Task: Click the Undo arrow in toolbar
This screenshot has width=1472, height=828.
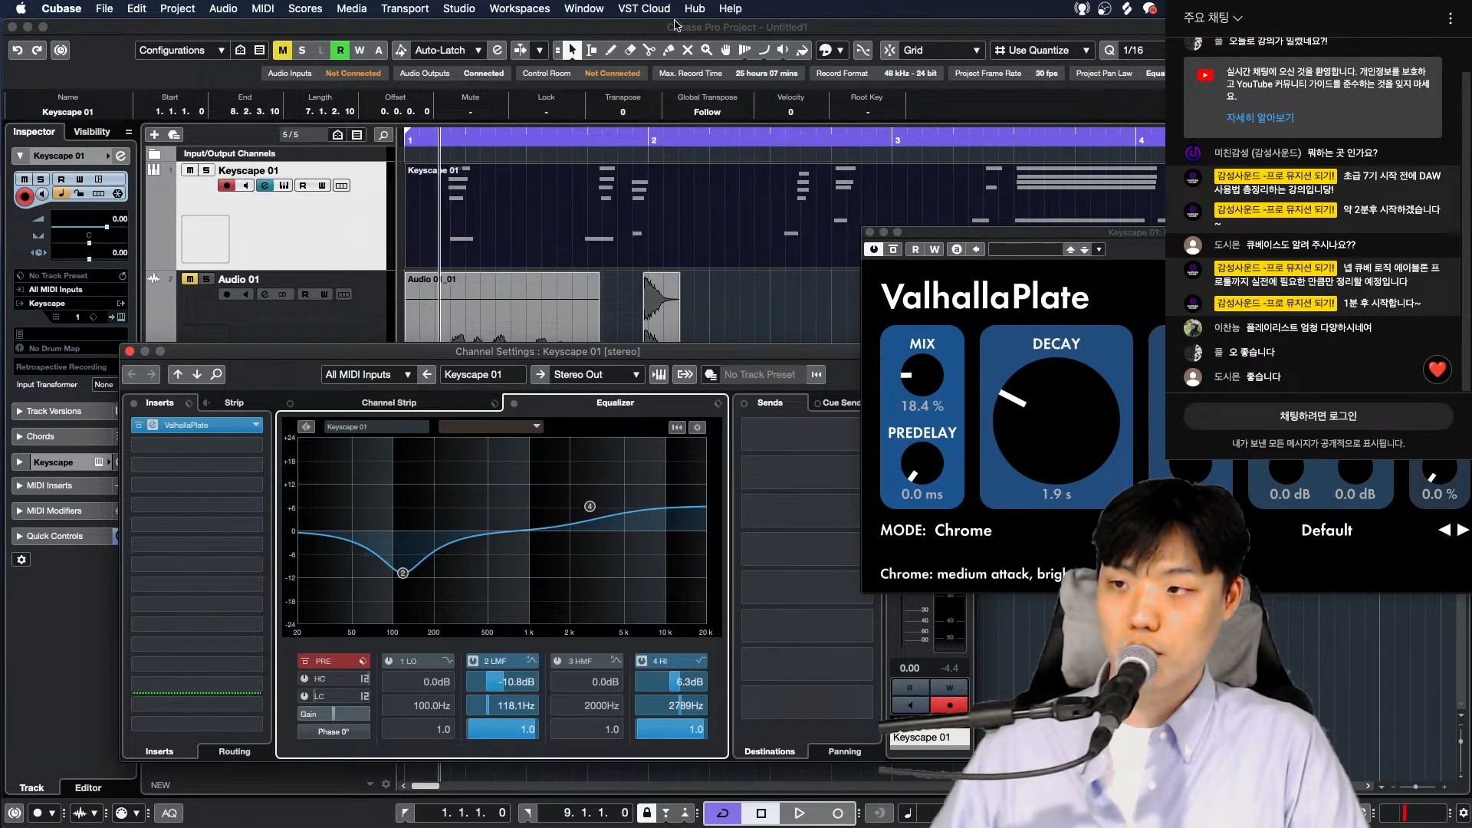Action: tap(17, 50)
